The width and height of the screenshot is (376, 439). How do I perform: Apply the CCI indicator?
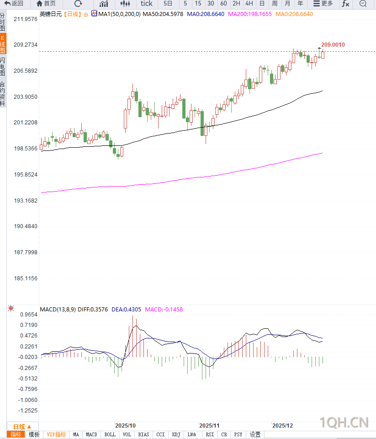pos(160,434)
